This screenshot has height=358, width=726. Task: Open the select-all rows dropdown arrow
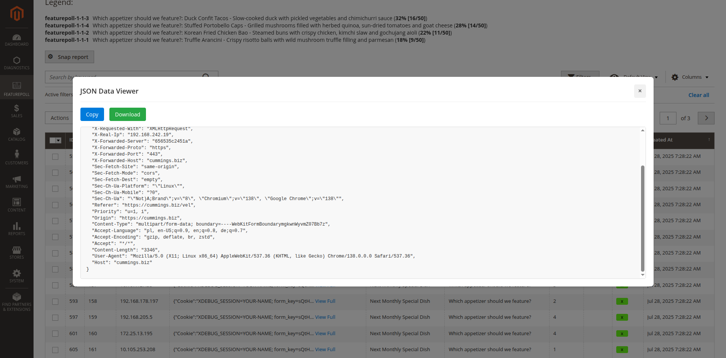click(58, 140)
